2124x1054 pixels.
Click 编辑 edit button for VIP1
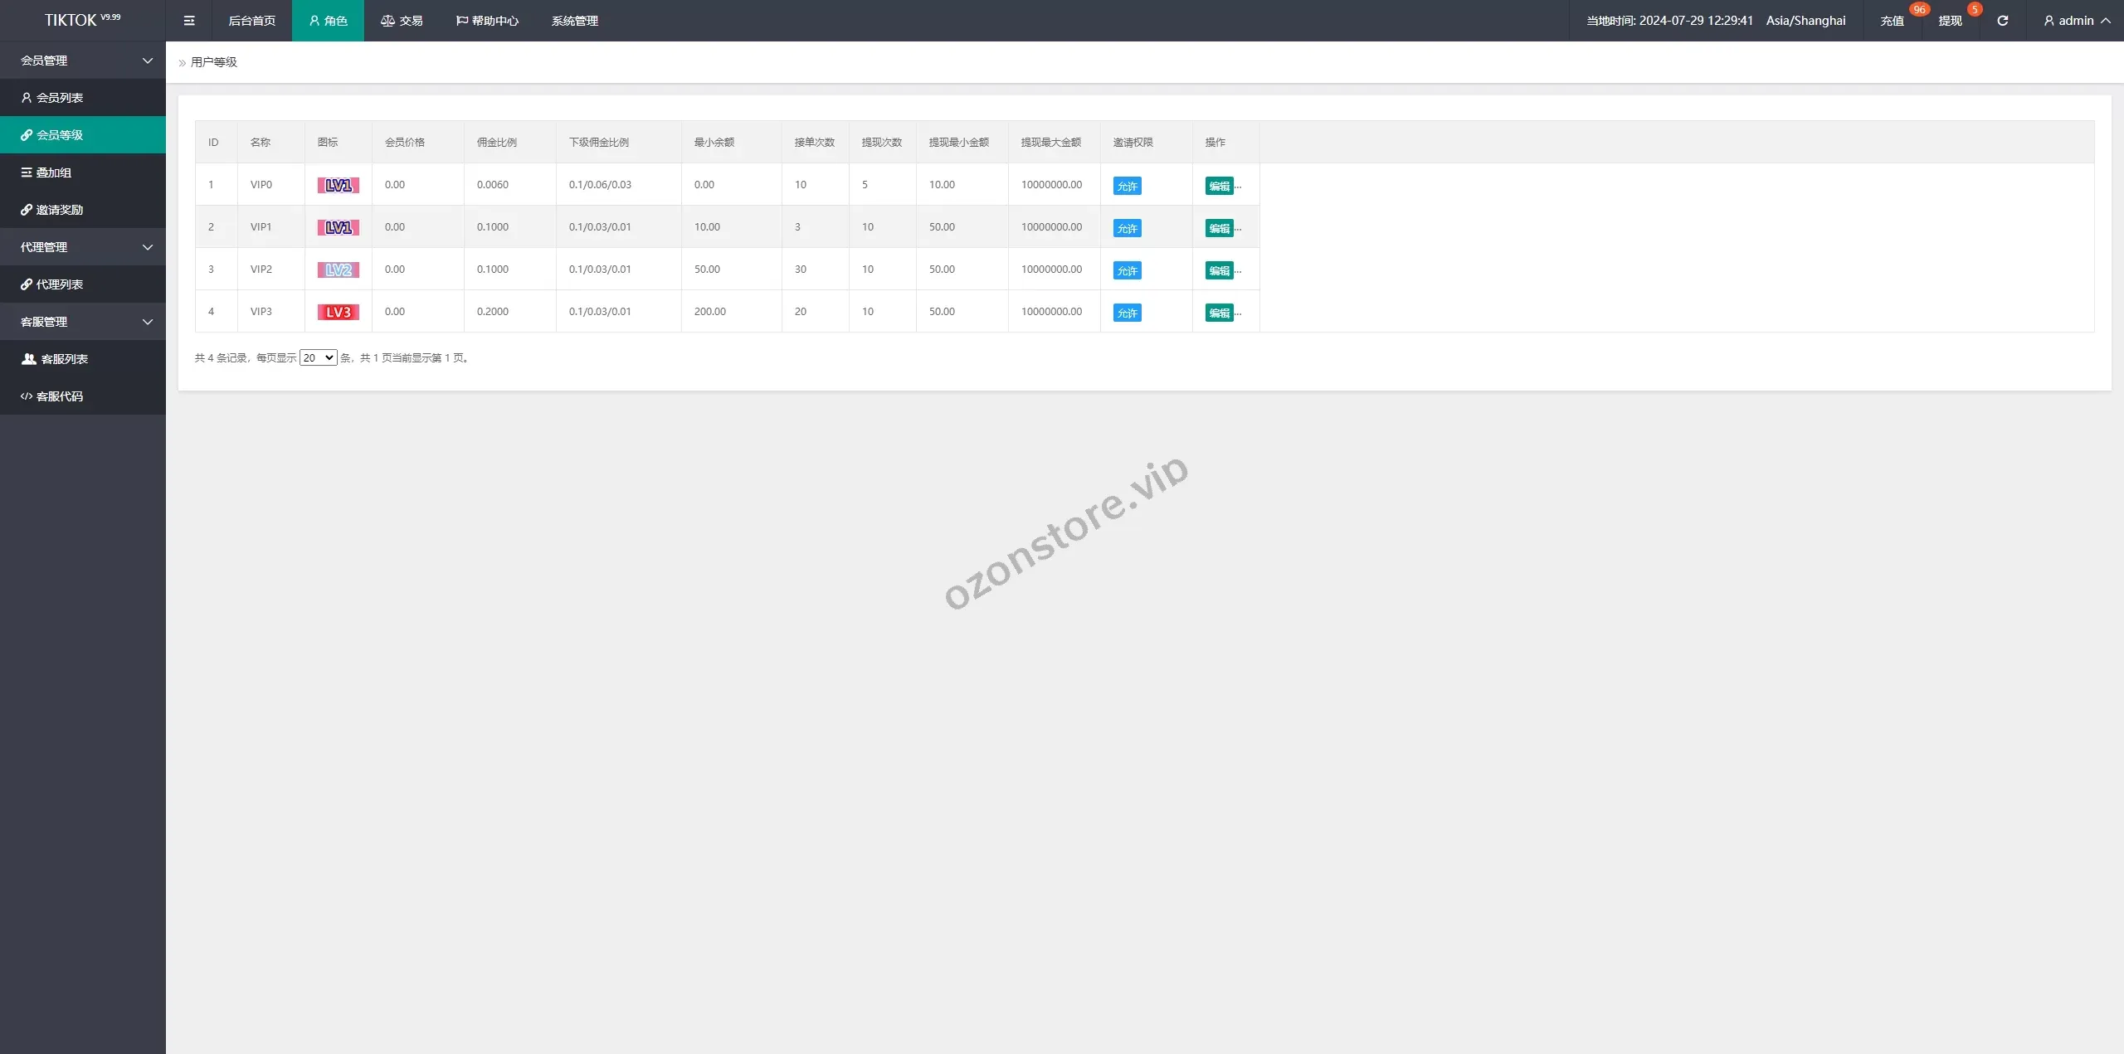pos(1219,228)
